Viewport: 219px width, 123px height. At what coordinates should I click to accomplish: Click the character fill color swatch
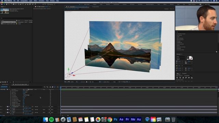[190, 57]
